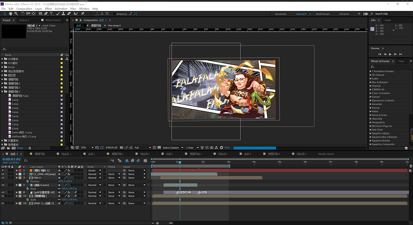The height and width of the screenshot is (225, 413).
Task: Hide layer 8 pdd .tif eye toggle
Action: 3,192
